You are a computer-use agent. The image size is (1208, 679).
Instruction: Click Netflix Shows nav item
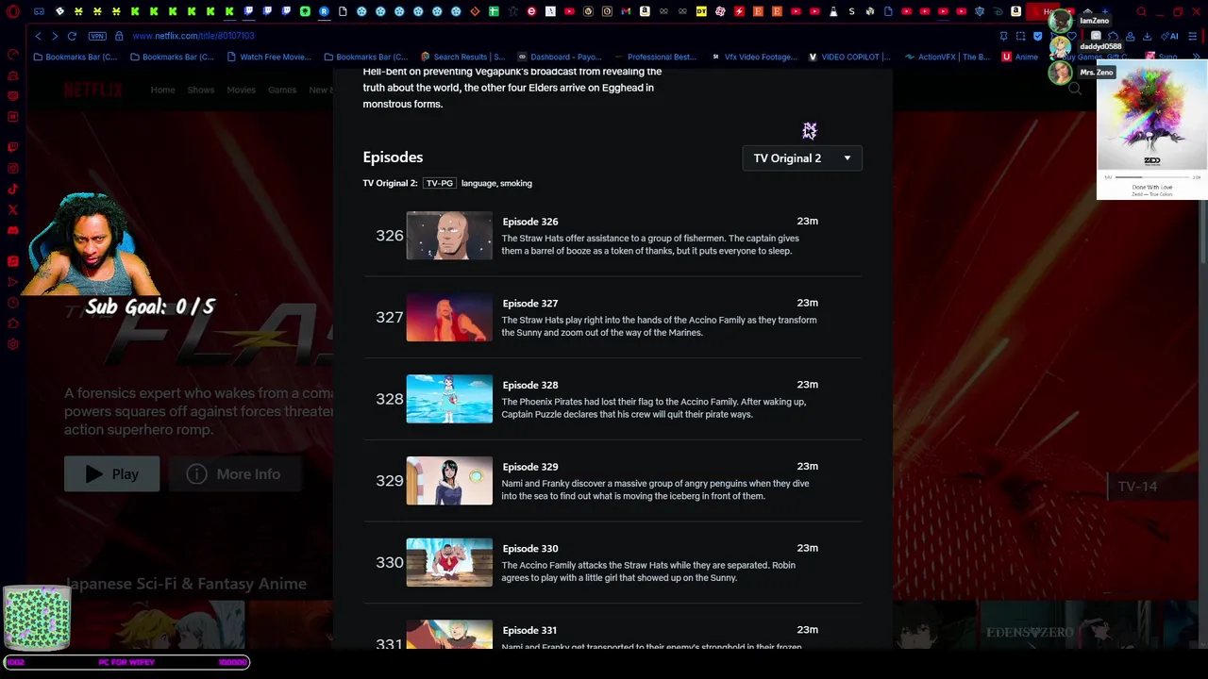200,90
